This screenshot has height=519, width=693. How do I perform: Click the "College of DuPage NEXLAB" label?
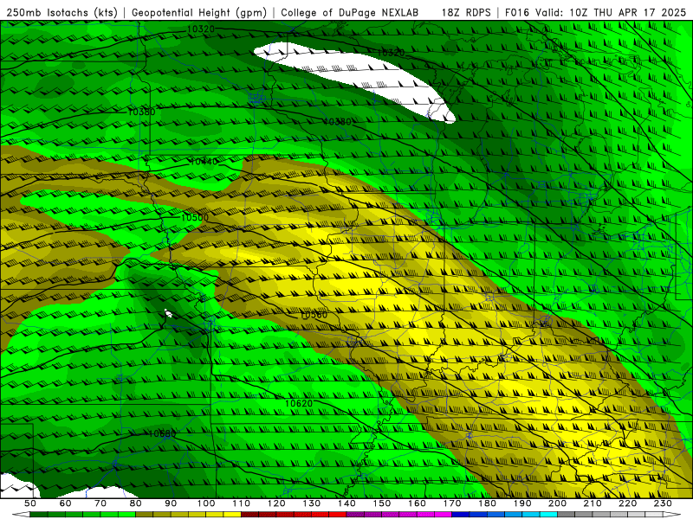(x=350, y=13)
